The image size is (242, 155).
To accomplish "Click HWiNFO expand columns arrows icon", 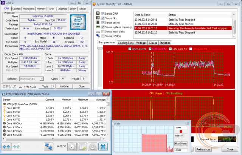I will 6,147.
